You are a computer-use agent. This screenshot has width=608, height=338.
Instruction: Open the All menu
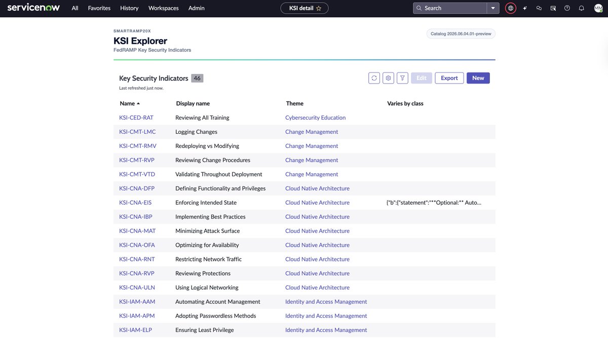coord(75,8)
